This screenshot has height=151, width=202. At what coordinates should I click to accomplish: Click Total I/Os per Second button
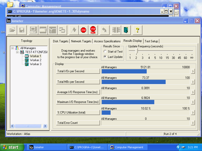coord(78,71)
